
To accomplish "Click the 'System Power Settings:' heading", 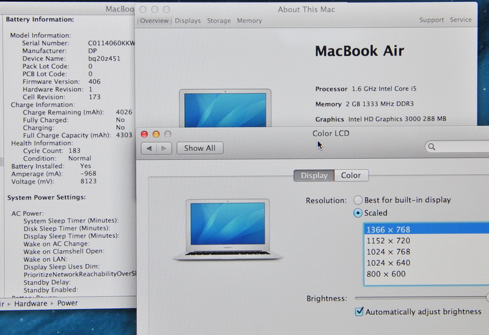I will pyautogui.click(x=46, y=197).
